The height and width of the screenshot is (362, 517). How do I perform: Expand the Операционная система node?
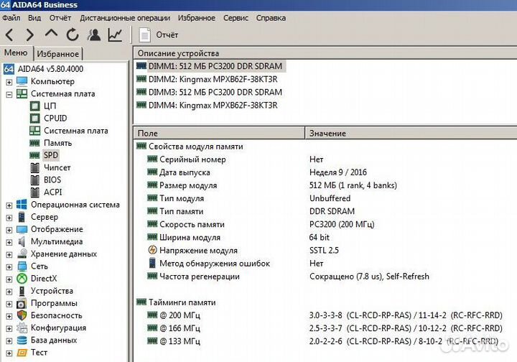coord(9,205)
